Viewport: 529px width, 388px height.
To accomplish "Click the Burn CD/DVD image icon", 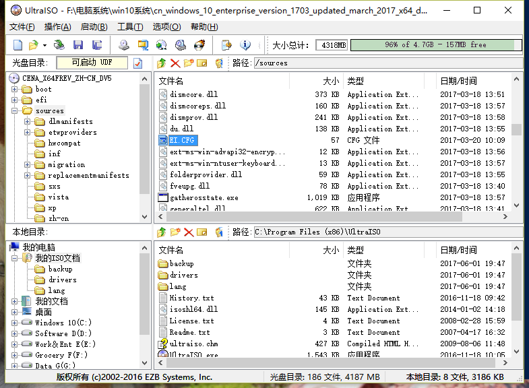I will click(199, 45).
